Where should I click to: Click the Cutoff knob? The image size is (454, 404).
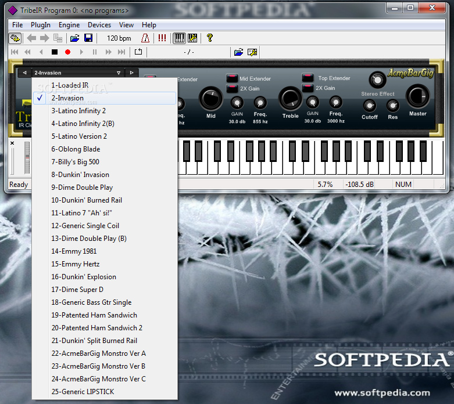pos(370,106)
